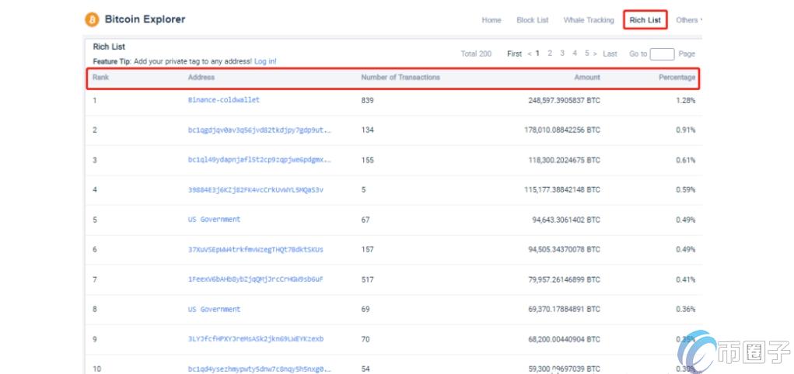Image resolution: width=794 pixels, height=374 pixels.
Task: Open address 39884E3j6KZj82FK4vcCrkUvWYL5MQaS3v
Action: click(256, 190)
